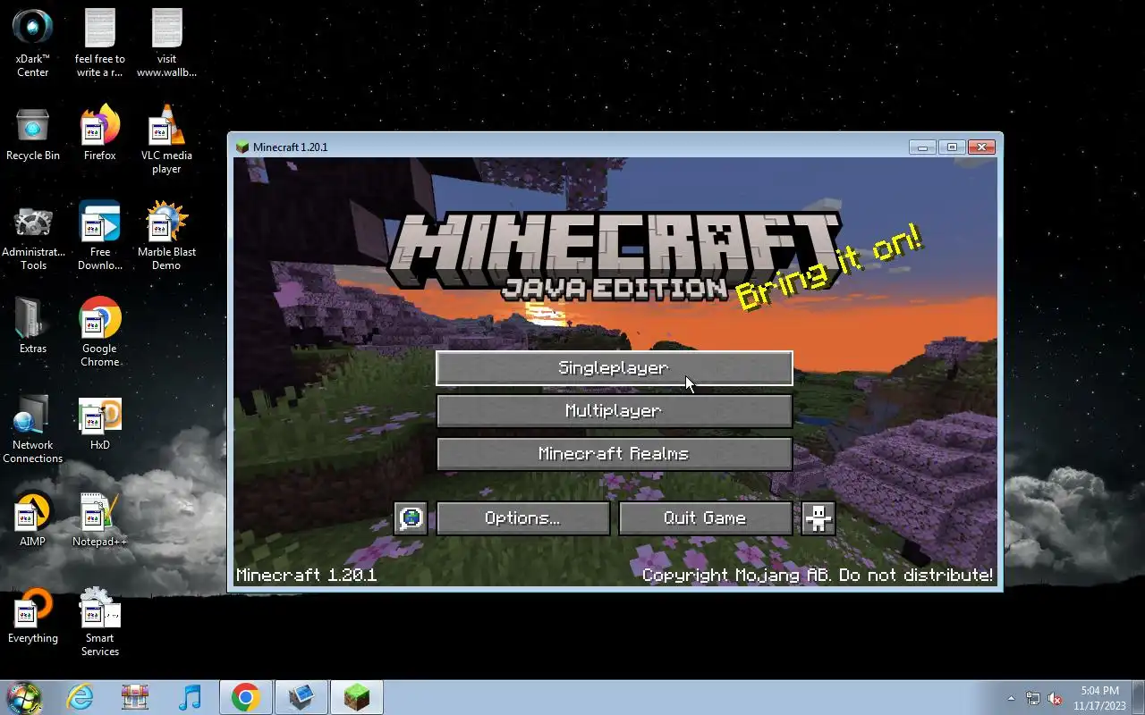The width and height of the screenshot is (1145, 715).
Task: Open taskbar app left of Minecraft
Action: 301,697
